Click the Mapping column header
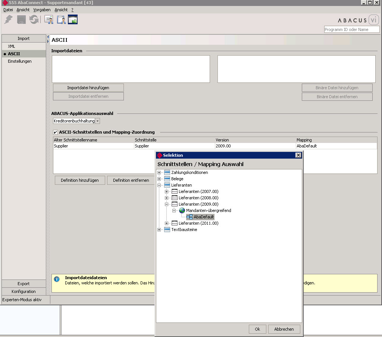The image size is (382, 337). point(336,140)
